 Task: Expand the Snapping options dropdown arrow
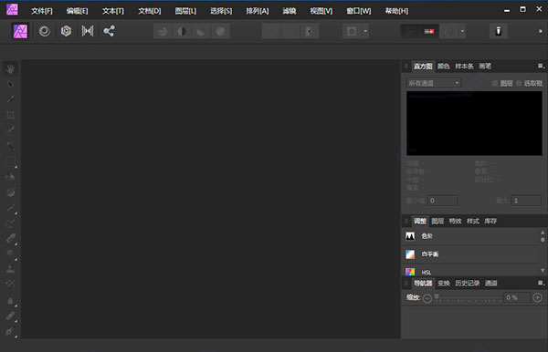point(462,31)
